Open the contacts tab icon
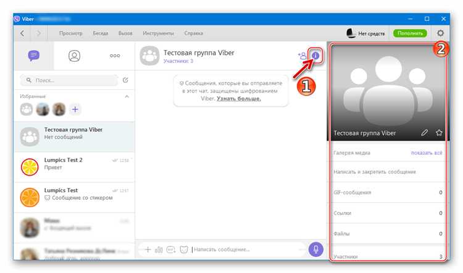 coord(74,55)
